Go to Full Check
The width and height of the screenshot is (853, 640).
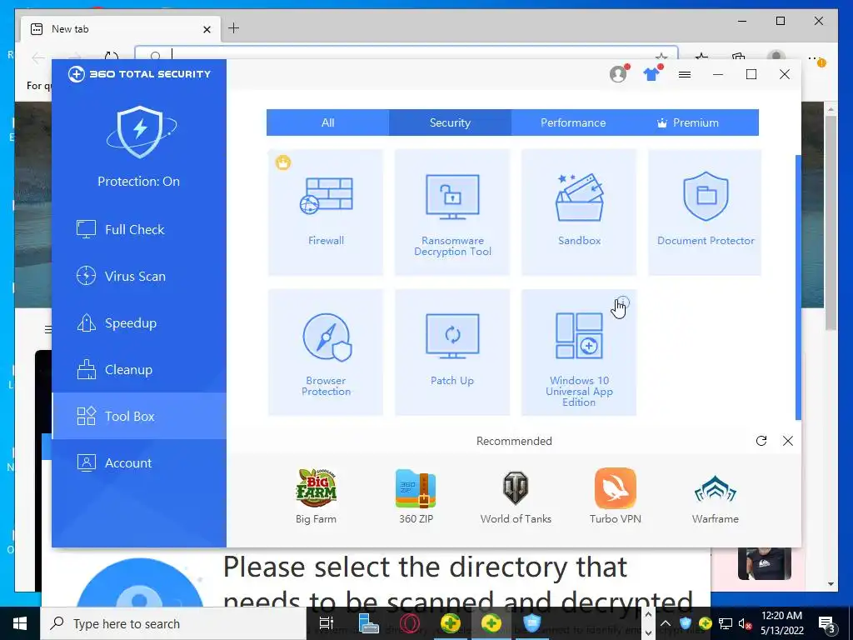point(139,230)
